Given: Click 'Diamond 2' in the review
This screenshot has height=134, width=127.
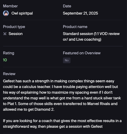Looking at the screenshot, I should pos(44,109).
